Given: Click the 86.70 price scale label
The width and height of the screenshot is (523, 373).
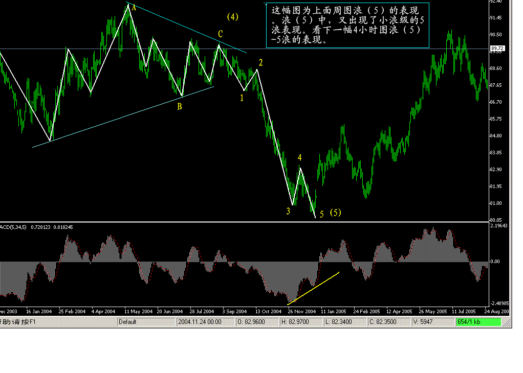Looking at the screenshot, I should 496,102.
